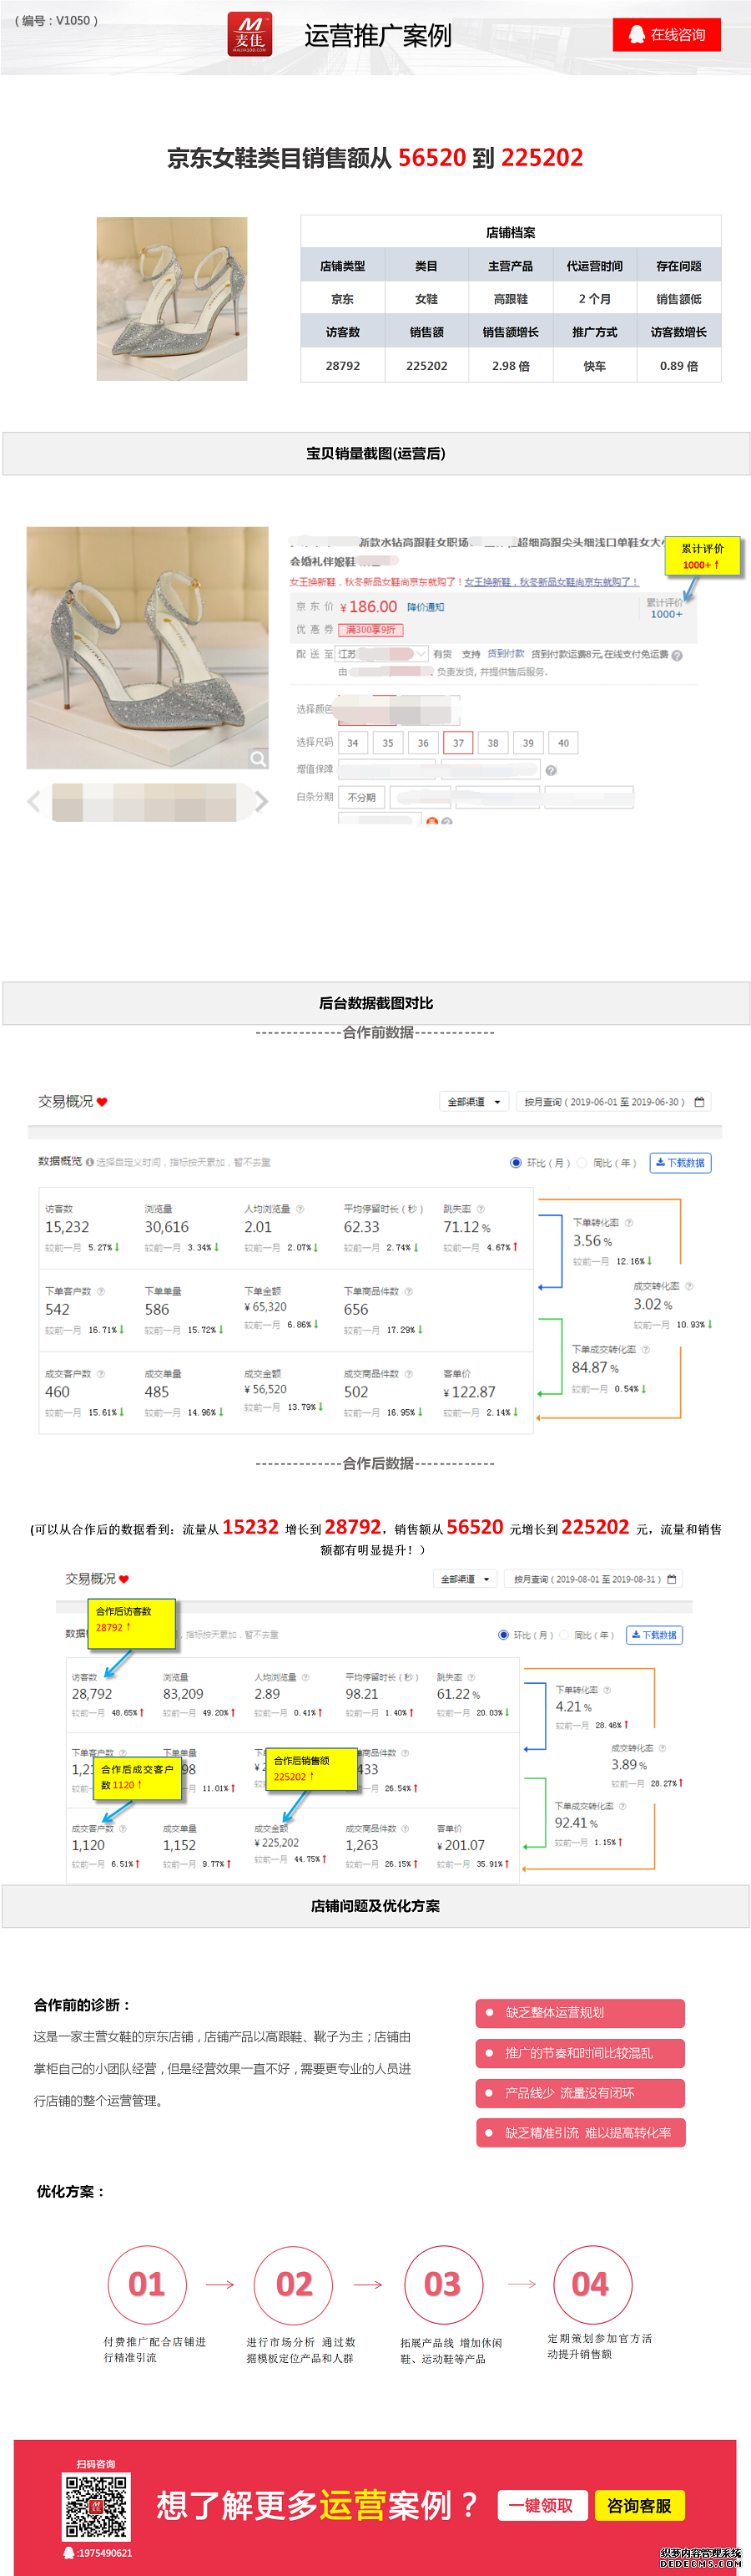Click the 咨询客服 button
The width and height of the screenshot is (751, 2576).
(x=639, y=2505)
